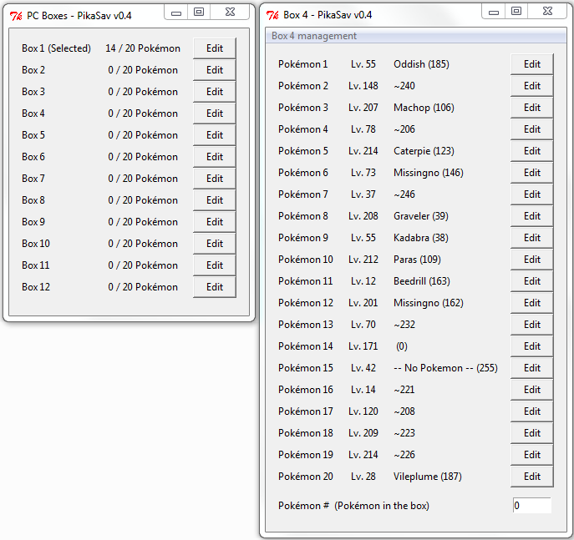Screen dimensions: 574x540
Task: Edit Box 2 in PC Boxes window
Action: click(x=215, y=70)
